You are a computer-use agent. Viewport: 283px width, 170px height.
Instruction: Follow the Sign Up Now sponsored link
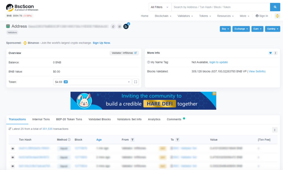coord(102,43)
